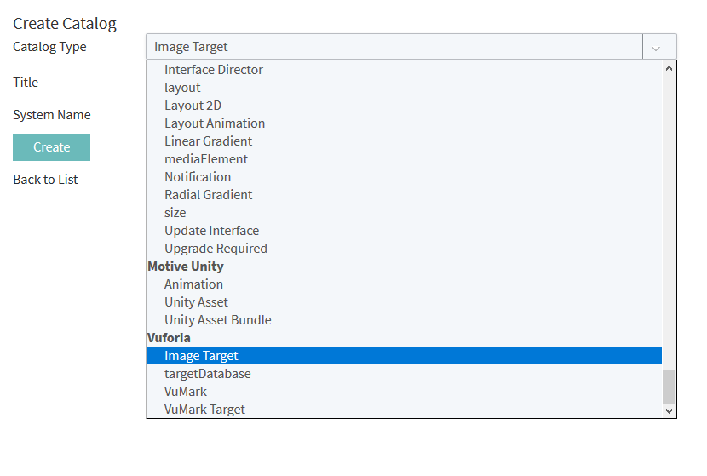The height and width of the screenshot is (476, 707).
Task: Select the Upgrade Required option
Action: [216, 249]
